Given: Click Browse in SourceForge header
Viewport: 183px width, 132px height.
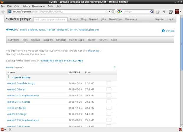Looking at the screenshot, I should tap(74, 19).
